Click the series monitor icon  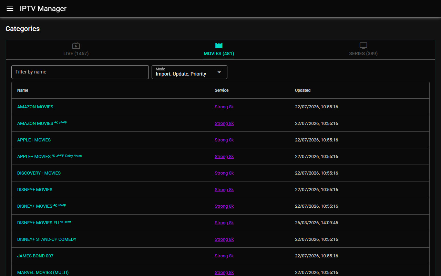(363, 46)
